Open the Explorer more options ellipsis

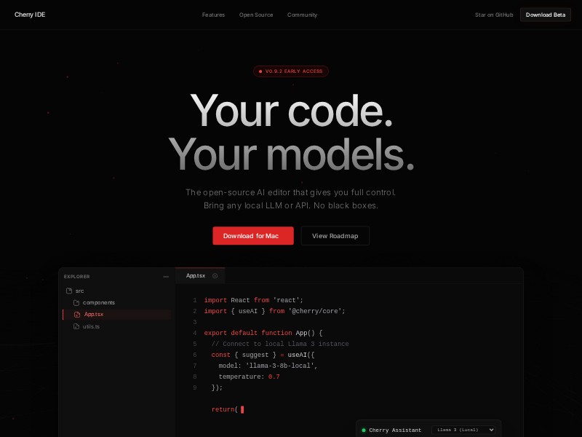pyautogui.click(x=166, y=277)
